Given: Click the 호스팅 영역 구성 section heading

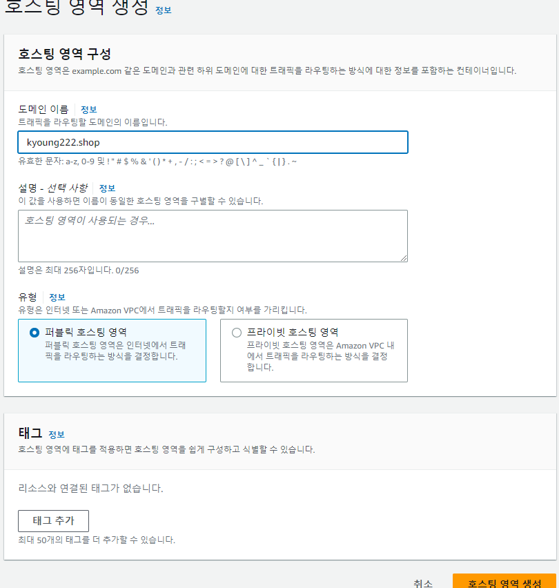Looking at the screenshot, I should 64,54.
